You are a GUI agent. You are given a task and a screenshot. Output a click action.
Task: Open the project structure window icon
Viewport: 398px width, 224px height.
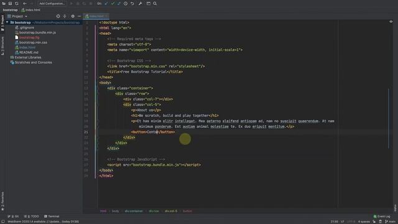point(149,4)
